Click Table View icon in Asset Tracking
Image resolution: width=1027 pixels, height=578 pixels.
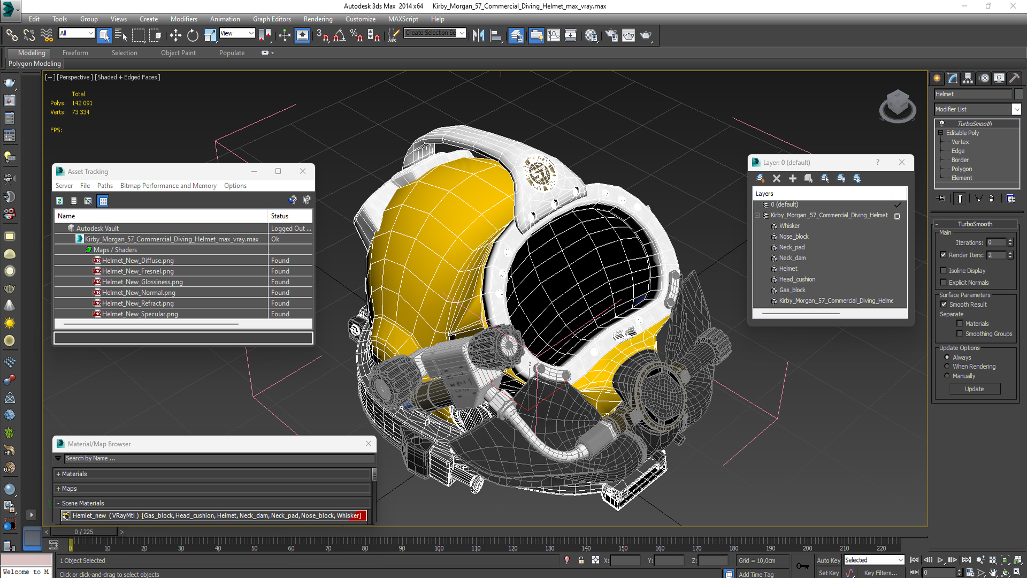click(x=103, y=201)
